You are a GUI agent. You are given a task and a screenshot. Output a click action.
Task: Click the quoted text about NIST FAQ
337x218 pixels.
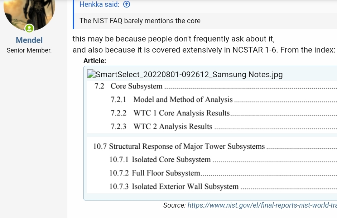140,21
